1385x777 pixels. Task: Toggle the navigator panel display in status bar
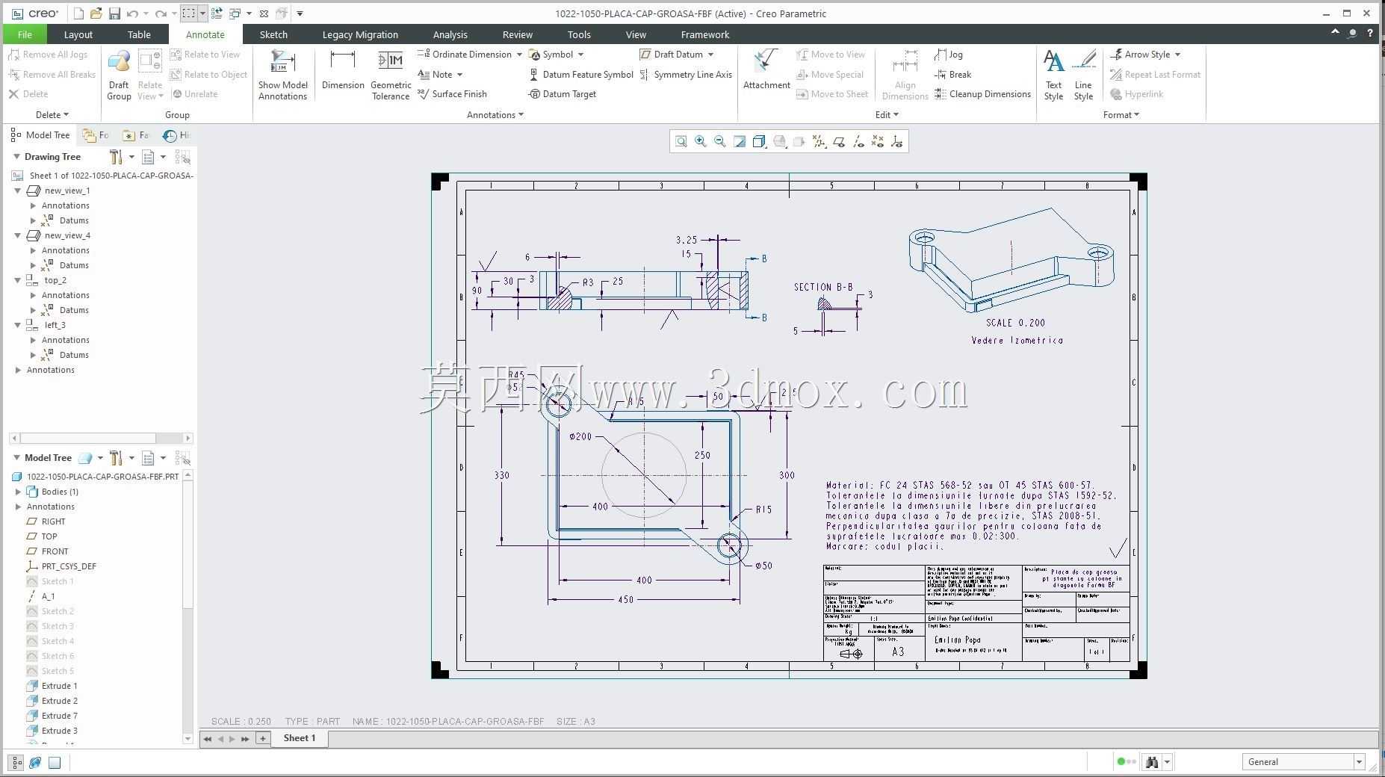(x=16, y=762)
